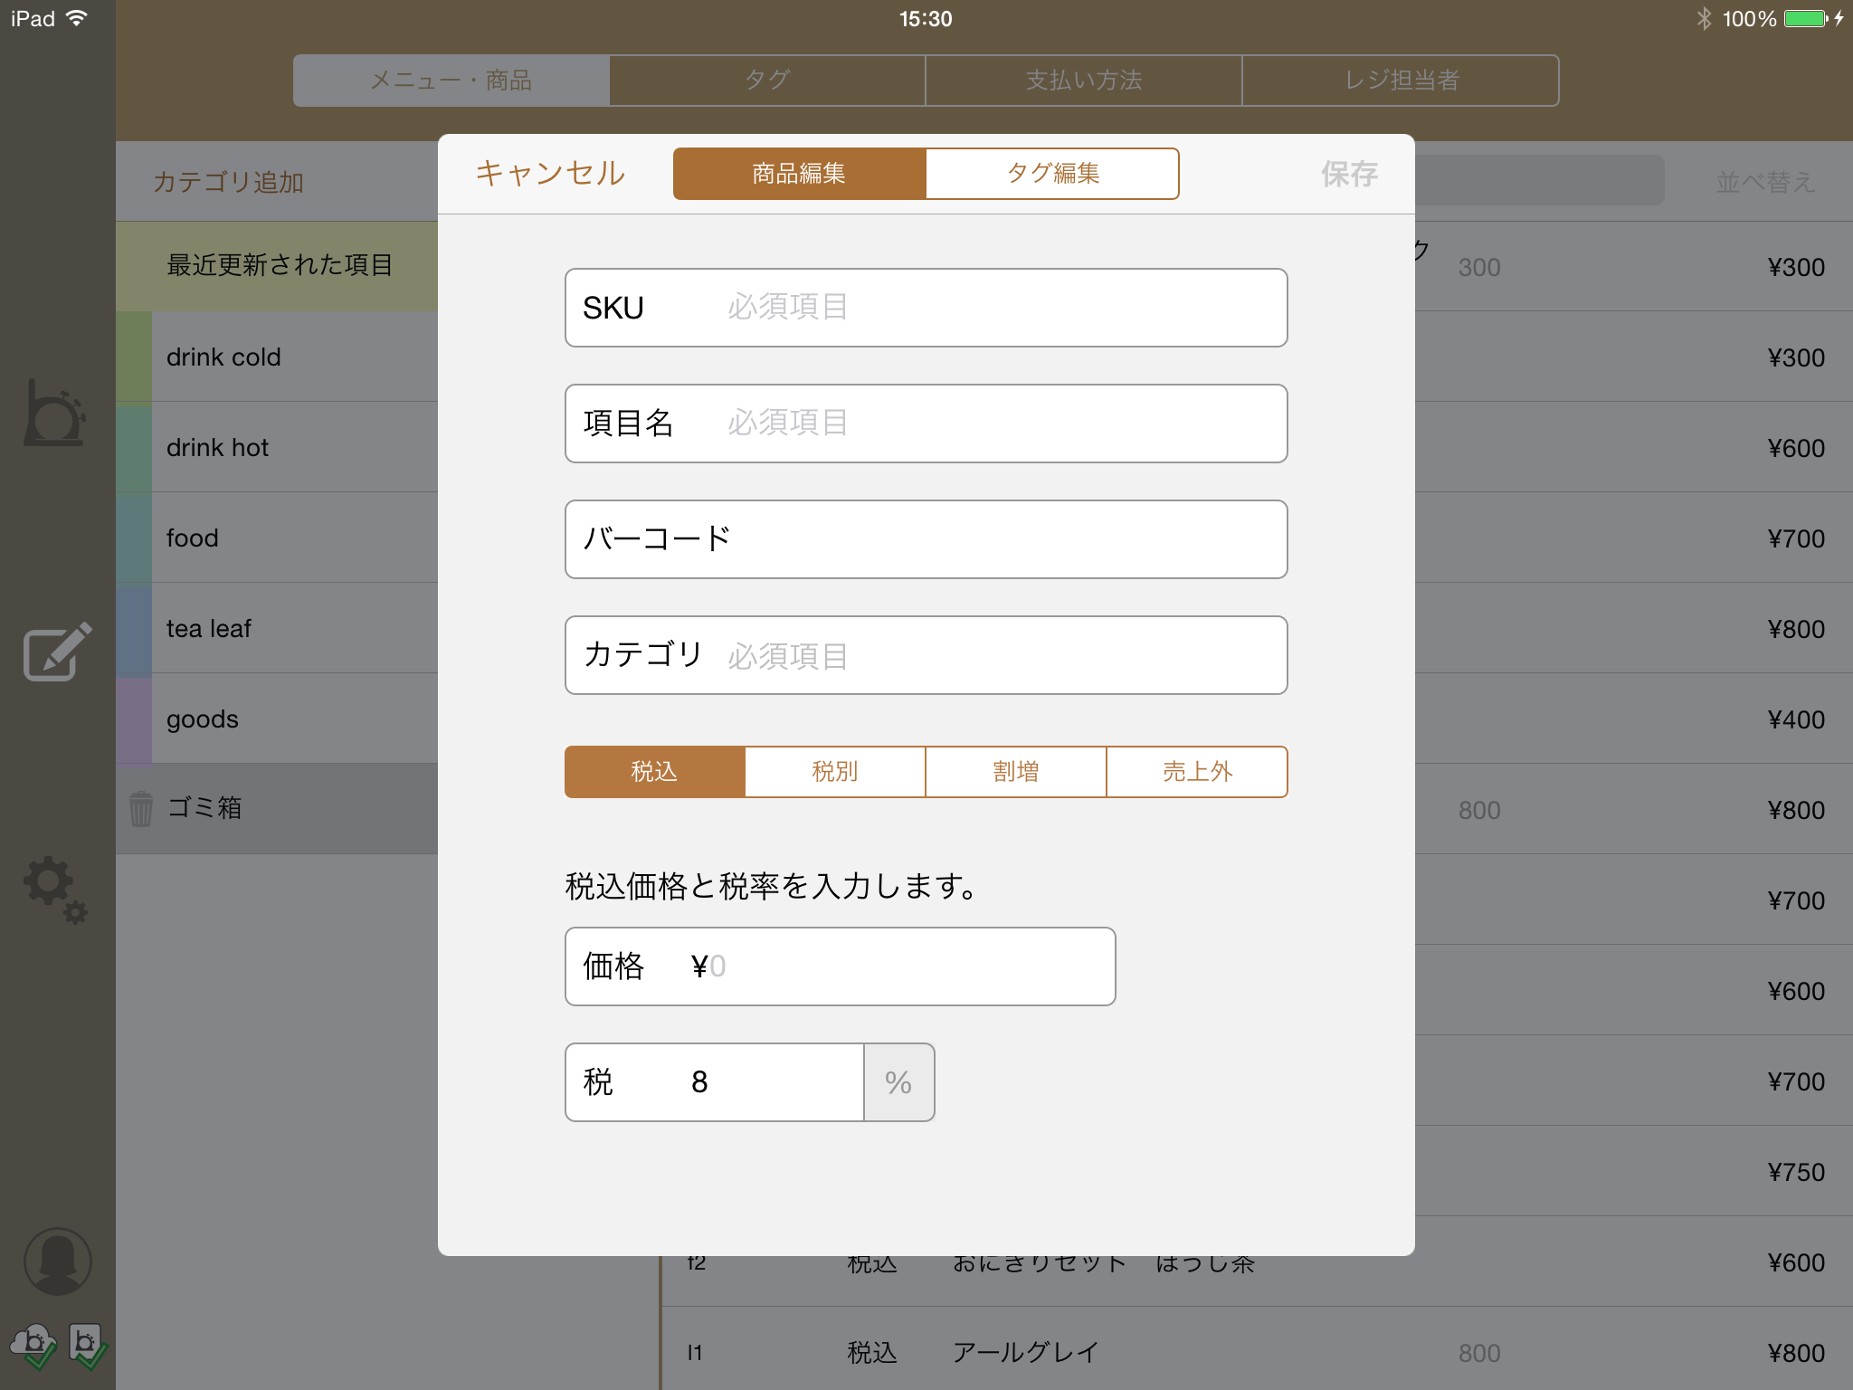The image size is (1853, 1390).
Task: Select the 割増 option
Action: pyautogui.click(x=1016, y=772)
